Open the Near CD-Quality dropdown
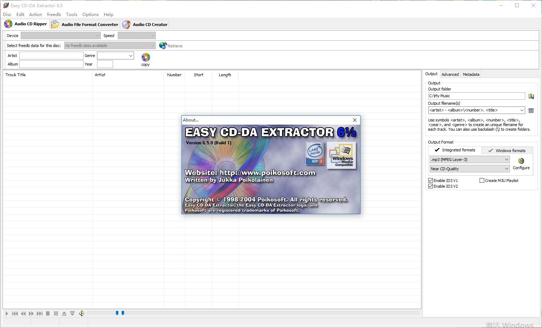Image resolution: width=542 pixels, height=328 pixels. [x=507, y=168]
